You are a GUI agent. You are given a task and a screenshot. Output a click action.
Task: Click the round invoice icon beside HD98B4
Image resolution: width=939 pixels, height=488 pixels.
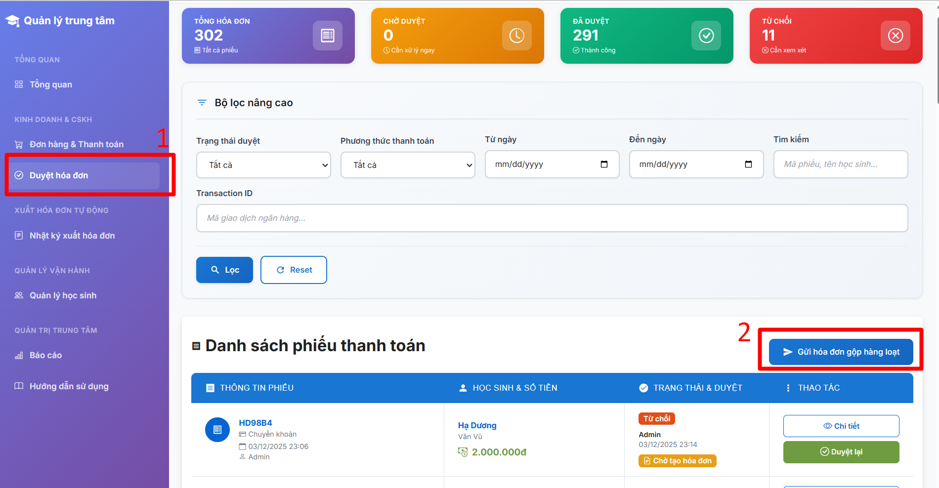pyautogui.click(x=217, y=430)
